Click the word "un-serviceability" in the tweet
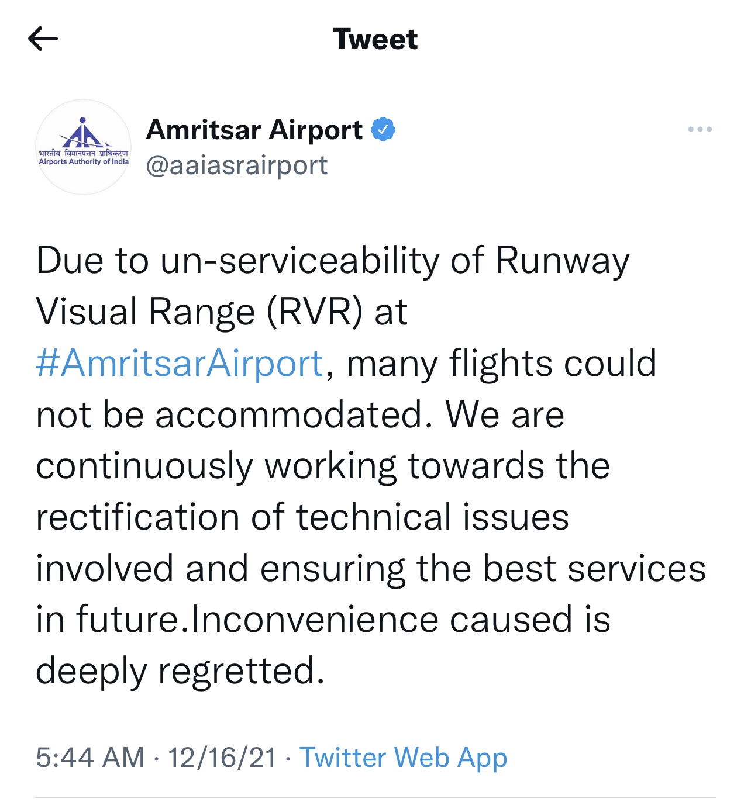 click(299, 260)
